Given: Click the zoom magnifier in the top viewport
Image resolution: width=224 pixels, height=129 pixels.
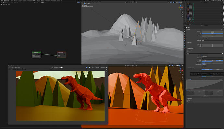Looking at the screenshot, I should 182,11.
